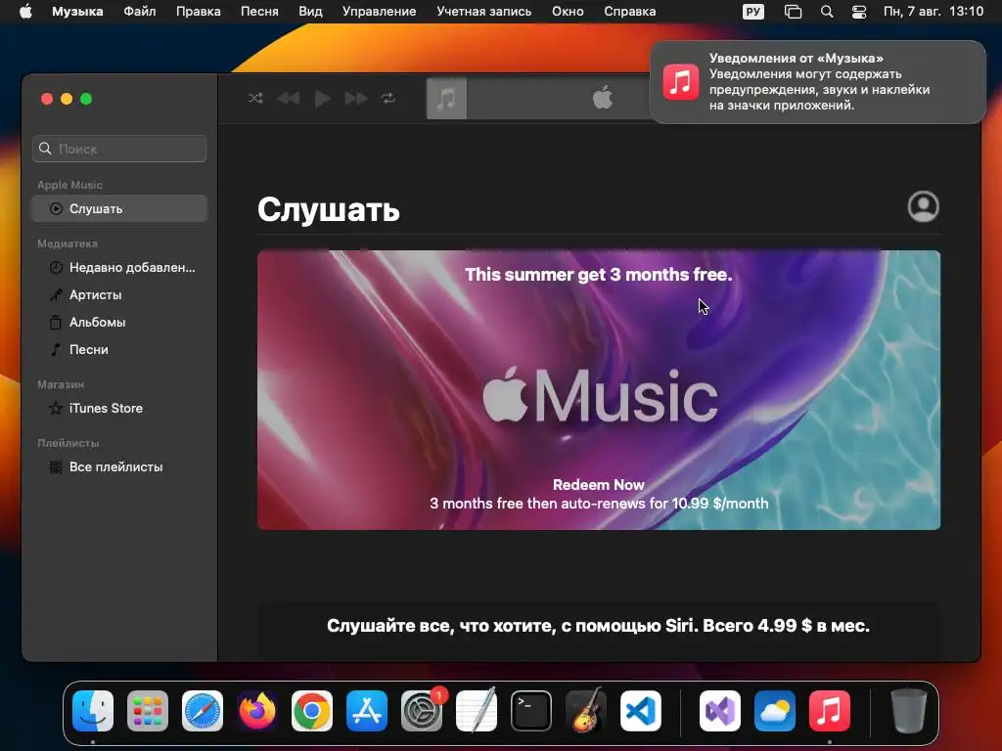Image resolution: width=1002 pixels, height=751 pixels.
Task: Click the date and time in menu bar
Action: click(x=933, y=12)
